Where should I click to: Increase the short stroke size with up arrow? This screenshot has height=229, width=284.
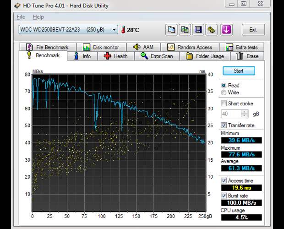[x=245, y=112]
